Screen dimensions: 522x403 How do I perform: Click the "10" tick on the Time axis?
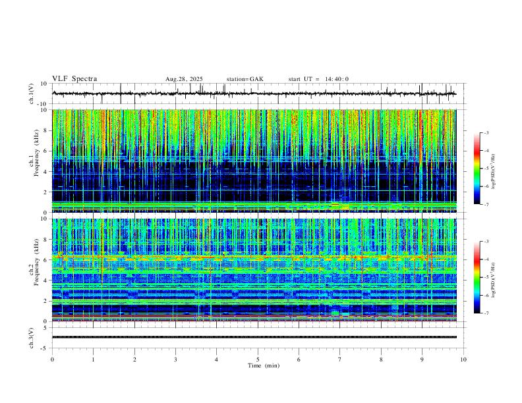coord(463,360)
